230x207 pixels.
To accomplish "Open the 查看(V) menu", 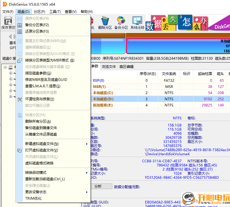I will point(70,12).
